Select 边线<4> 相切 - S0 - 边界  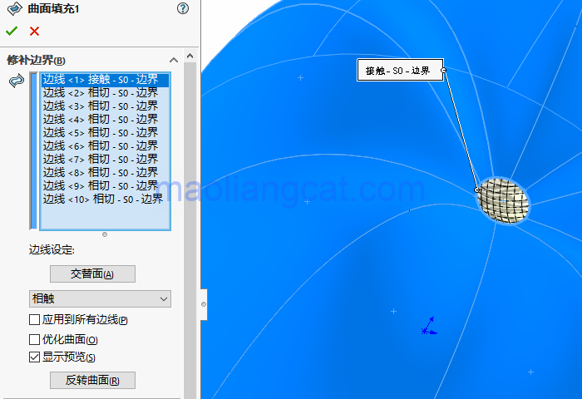point(105,120)
